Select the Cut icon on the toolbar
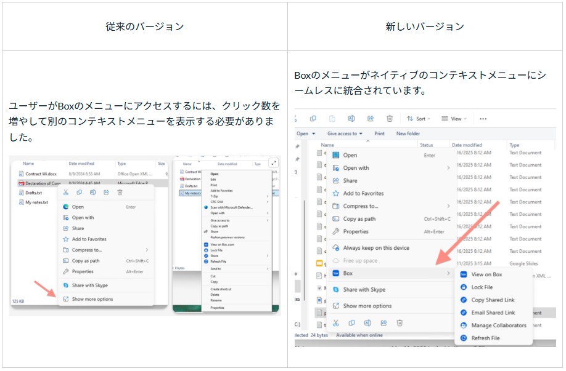 coord(297,118)
